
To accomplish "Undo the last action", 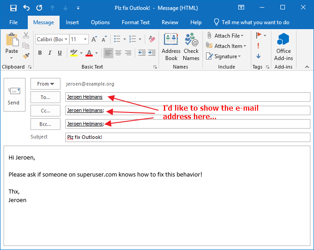I will coord(26,8).
